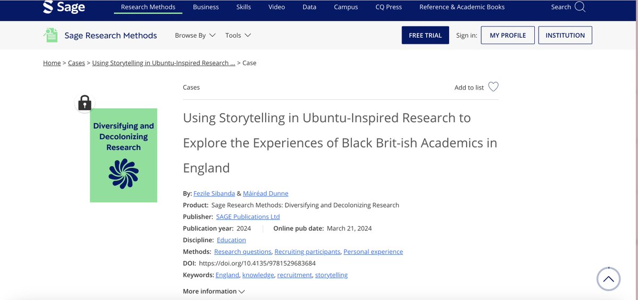Open the Using Storytelling in Ubuntu-Inspired Research breadcrumb
The width and height of the screenshot is (638, 300).
click(x=164, y=63)
